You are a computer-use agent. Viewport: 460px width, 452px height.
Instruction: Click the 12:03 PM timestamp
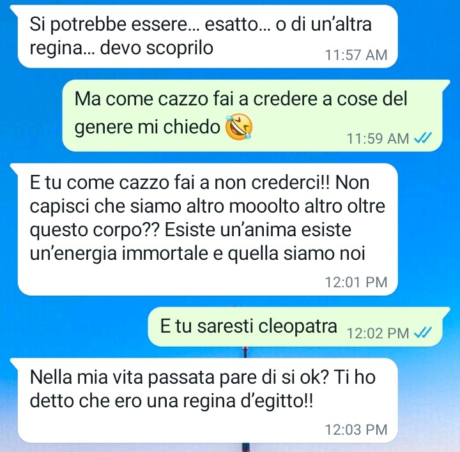[356, 430]
